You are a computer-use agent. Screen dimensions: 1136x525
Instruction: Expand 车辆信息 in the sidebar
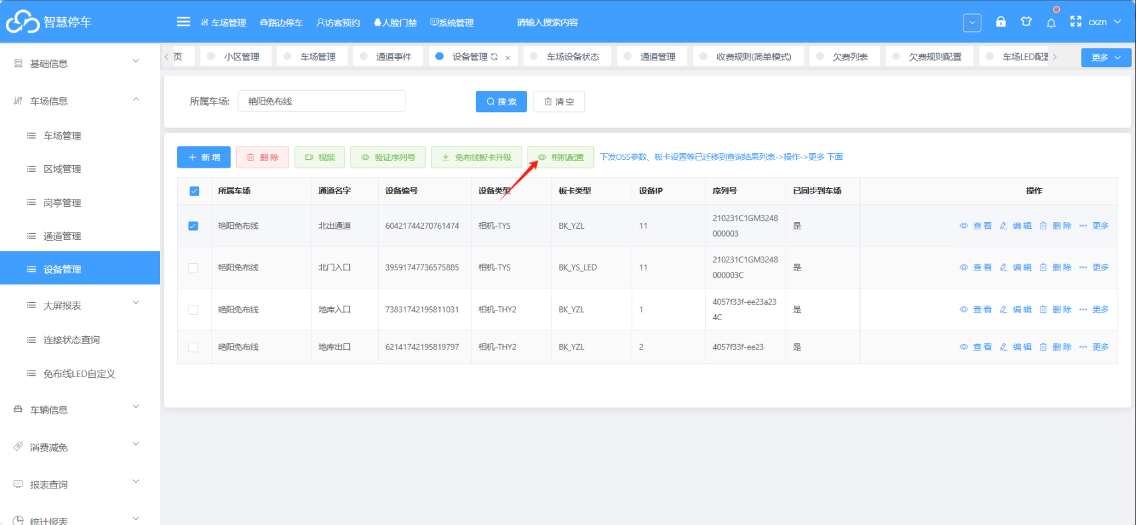point(80,410)
